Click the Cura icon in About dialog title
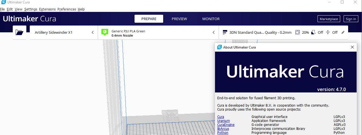This screenshot has width=362, height=135. tap(219, 47)
